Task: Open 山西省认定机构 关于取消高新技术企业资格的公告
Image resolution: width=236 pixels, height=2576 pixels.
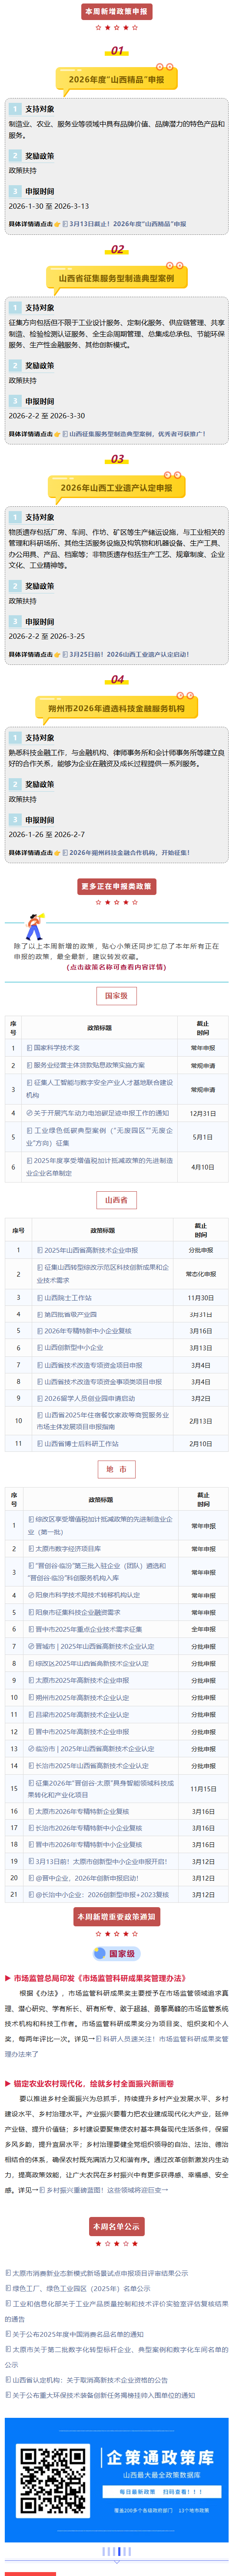Action: (90, 2380)
